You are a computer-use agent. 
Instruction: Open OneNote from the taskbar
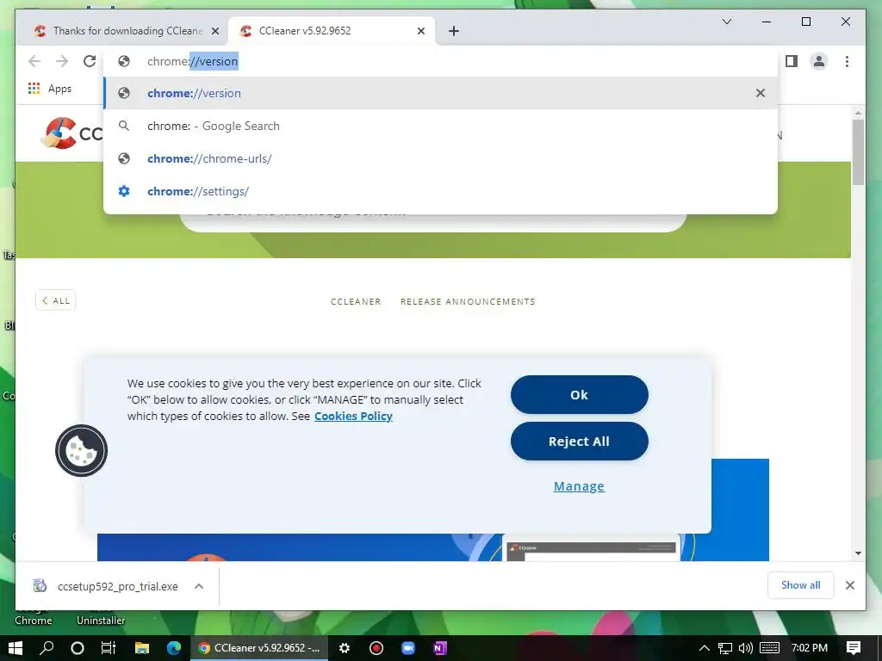pyautogui.click(x=440, y=648)
